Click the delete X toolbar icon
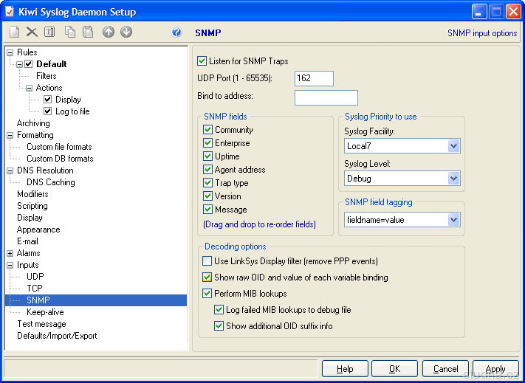 click(32, 32)
